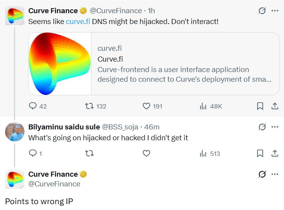
Task: Open more options on first Curve tweet
Action: pos(275,11)
